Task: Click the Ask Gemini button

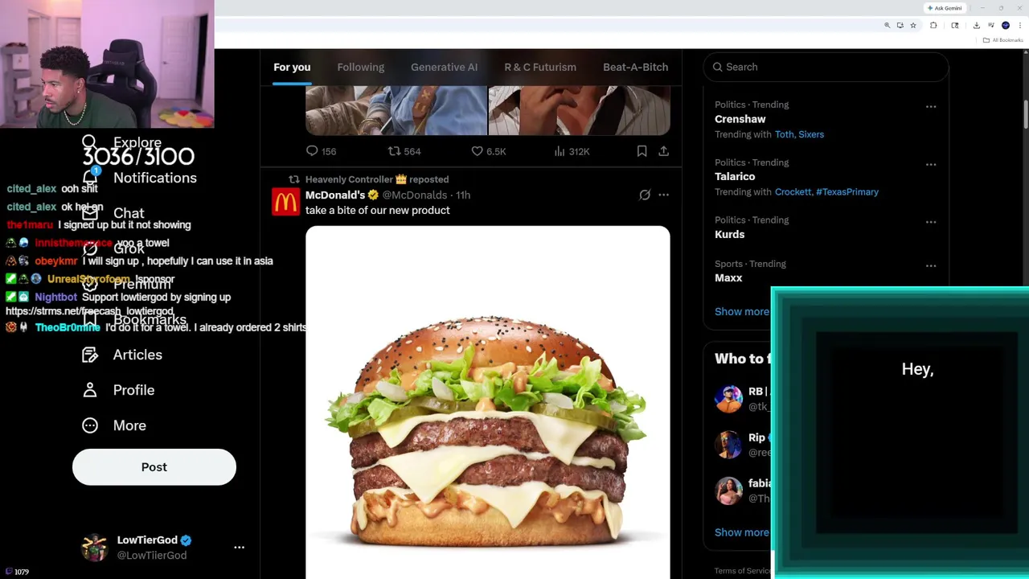Action: click(x=945, y=8)
